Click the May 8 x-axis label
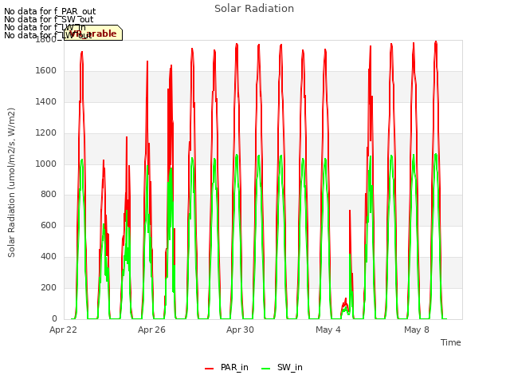 417,330
